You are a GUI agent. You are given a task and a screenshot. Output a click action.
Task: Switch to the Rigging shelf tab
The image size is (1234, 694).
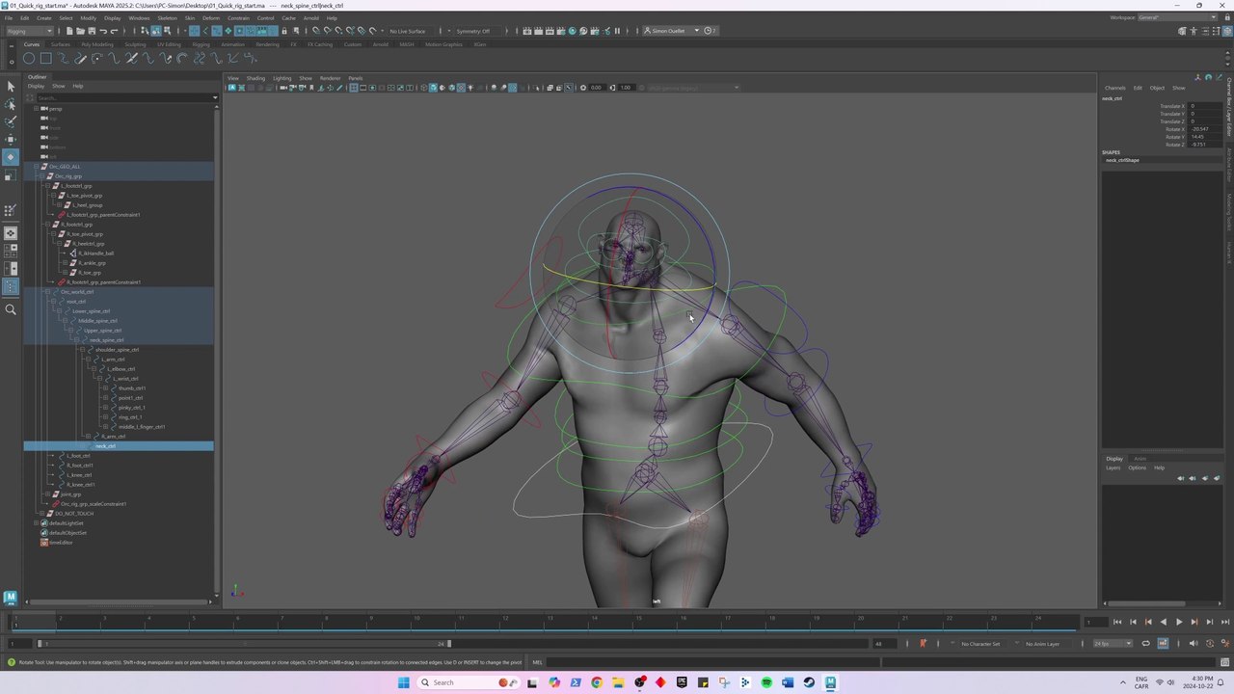pyautogui.click(x=201, y=44)
